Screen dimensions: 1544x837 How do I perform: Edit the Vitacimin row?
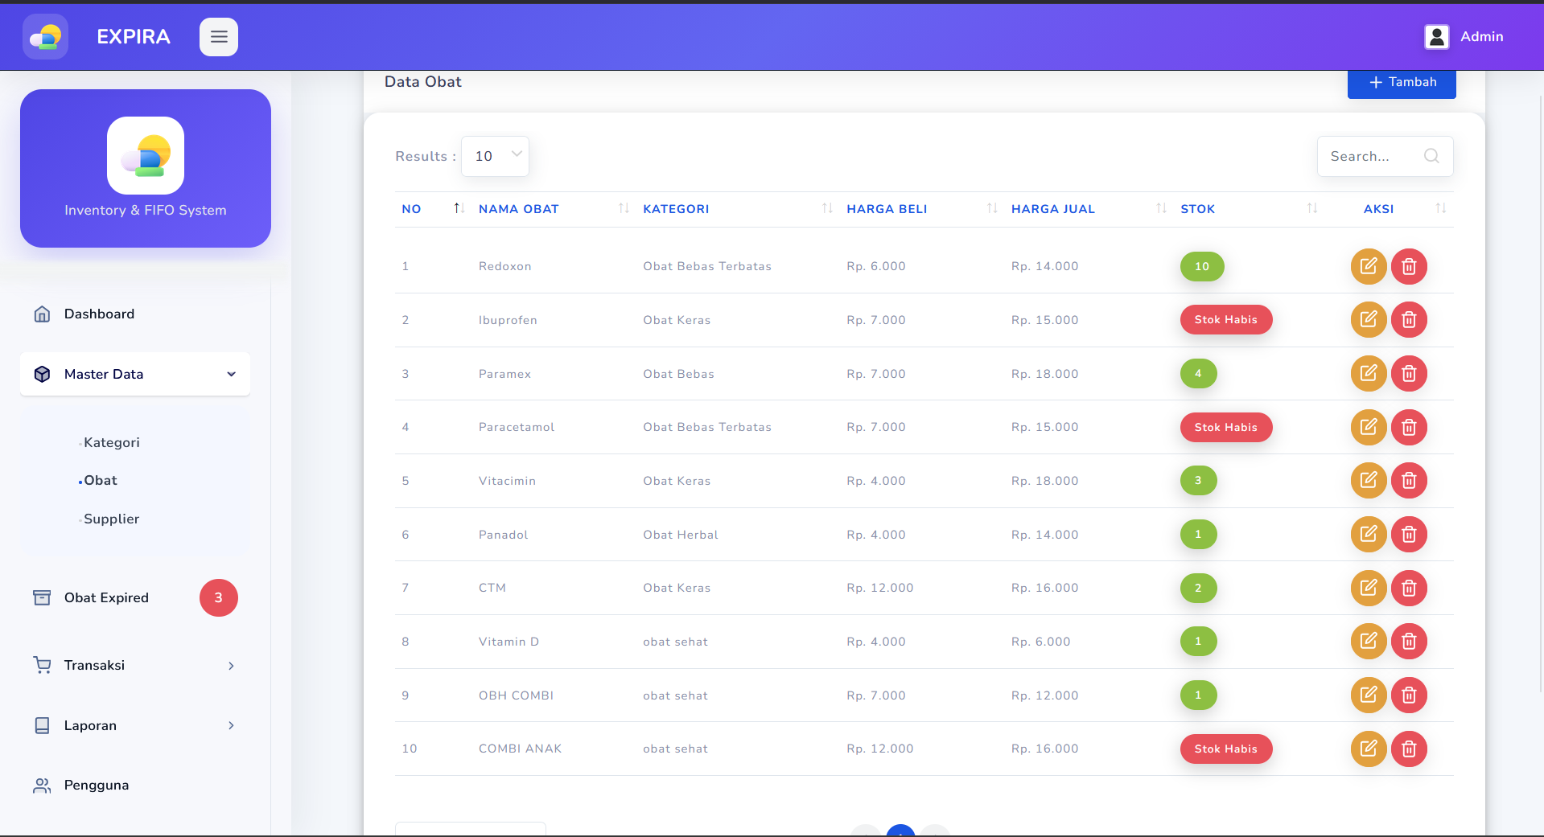coord(1369,481)
